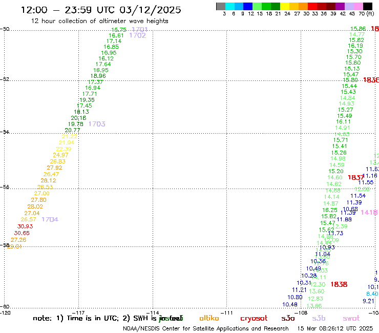Click the wave height value '15.86'
379x333 pixels.
click(x=358, y=29)
